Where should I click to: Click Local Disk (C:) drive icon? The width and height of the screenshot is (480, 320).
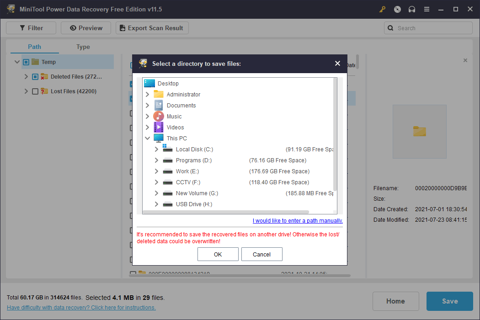coord(167,149)
